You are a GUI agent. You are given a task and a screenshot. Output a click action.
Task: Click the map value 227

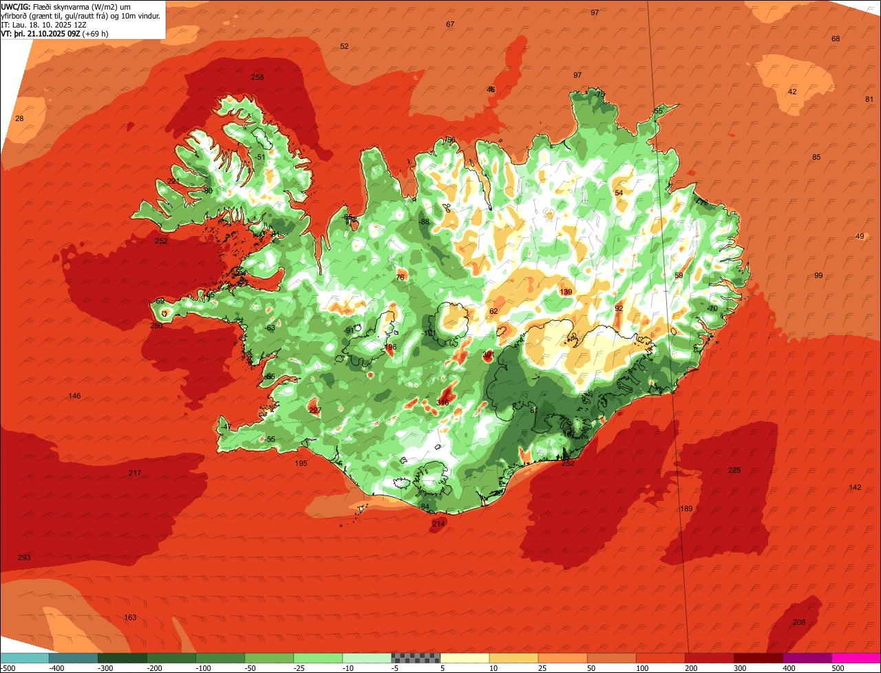coord(315,411)
